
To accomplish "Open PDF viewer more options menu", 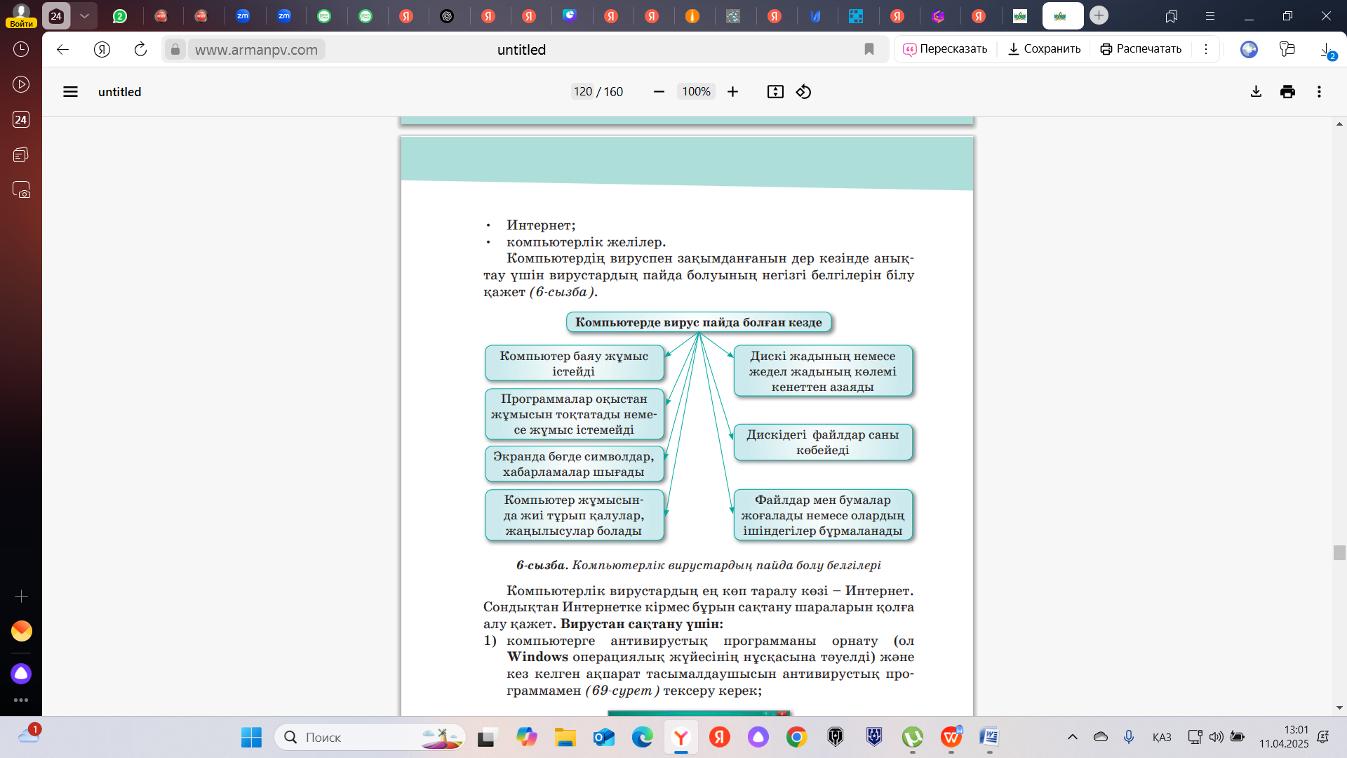I will [x=1319, y=92].
